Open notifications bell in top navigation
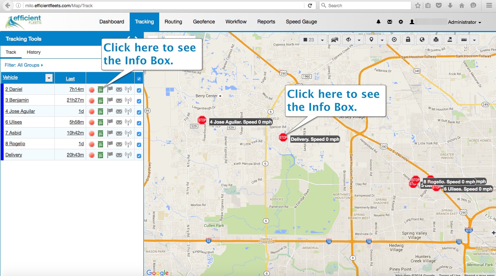This screenshot has width=496, height=276. point(379,22)
